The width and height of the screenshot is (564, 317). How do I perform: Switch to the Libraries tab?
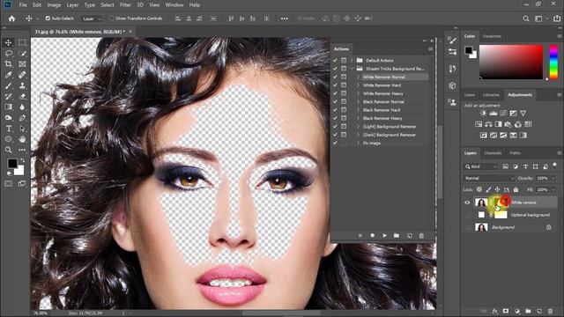click(x=491, y=95)
